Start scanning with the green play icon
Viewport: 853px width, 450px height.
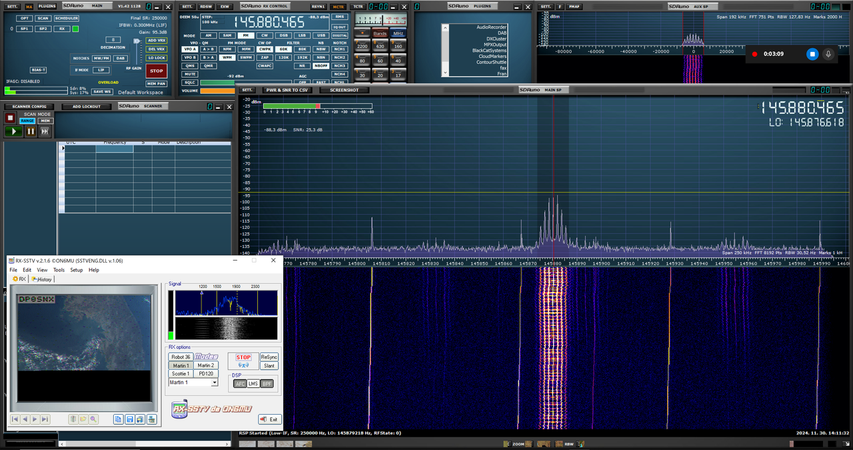[13, 131]
